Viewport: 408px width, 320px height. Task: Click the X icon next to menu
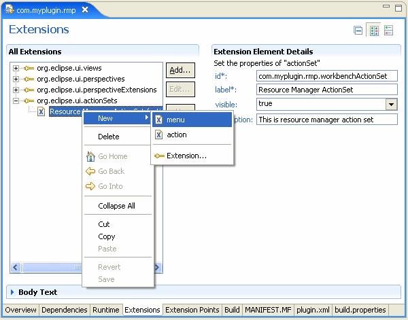[x=158, y=120]
